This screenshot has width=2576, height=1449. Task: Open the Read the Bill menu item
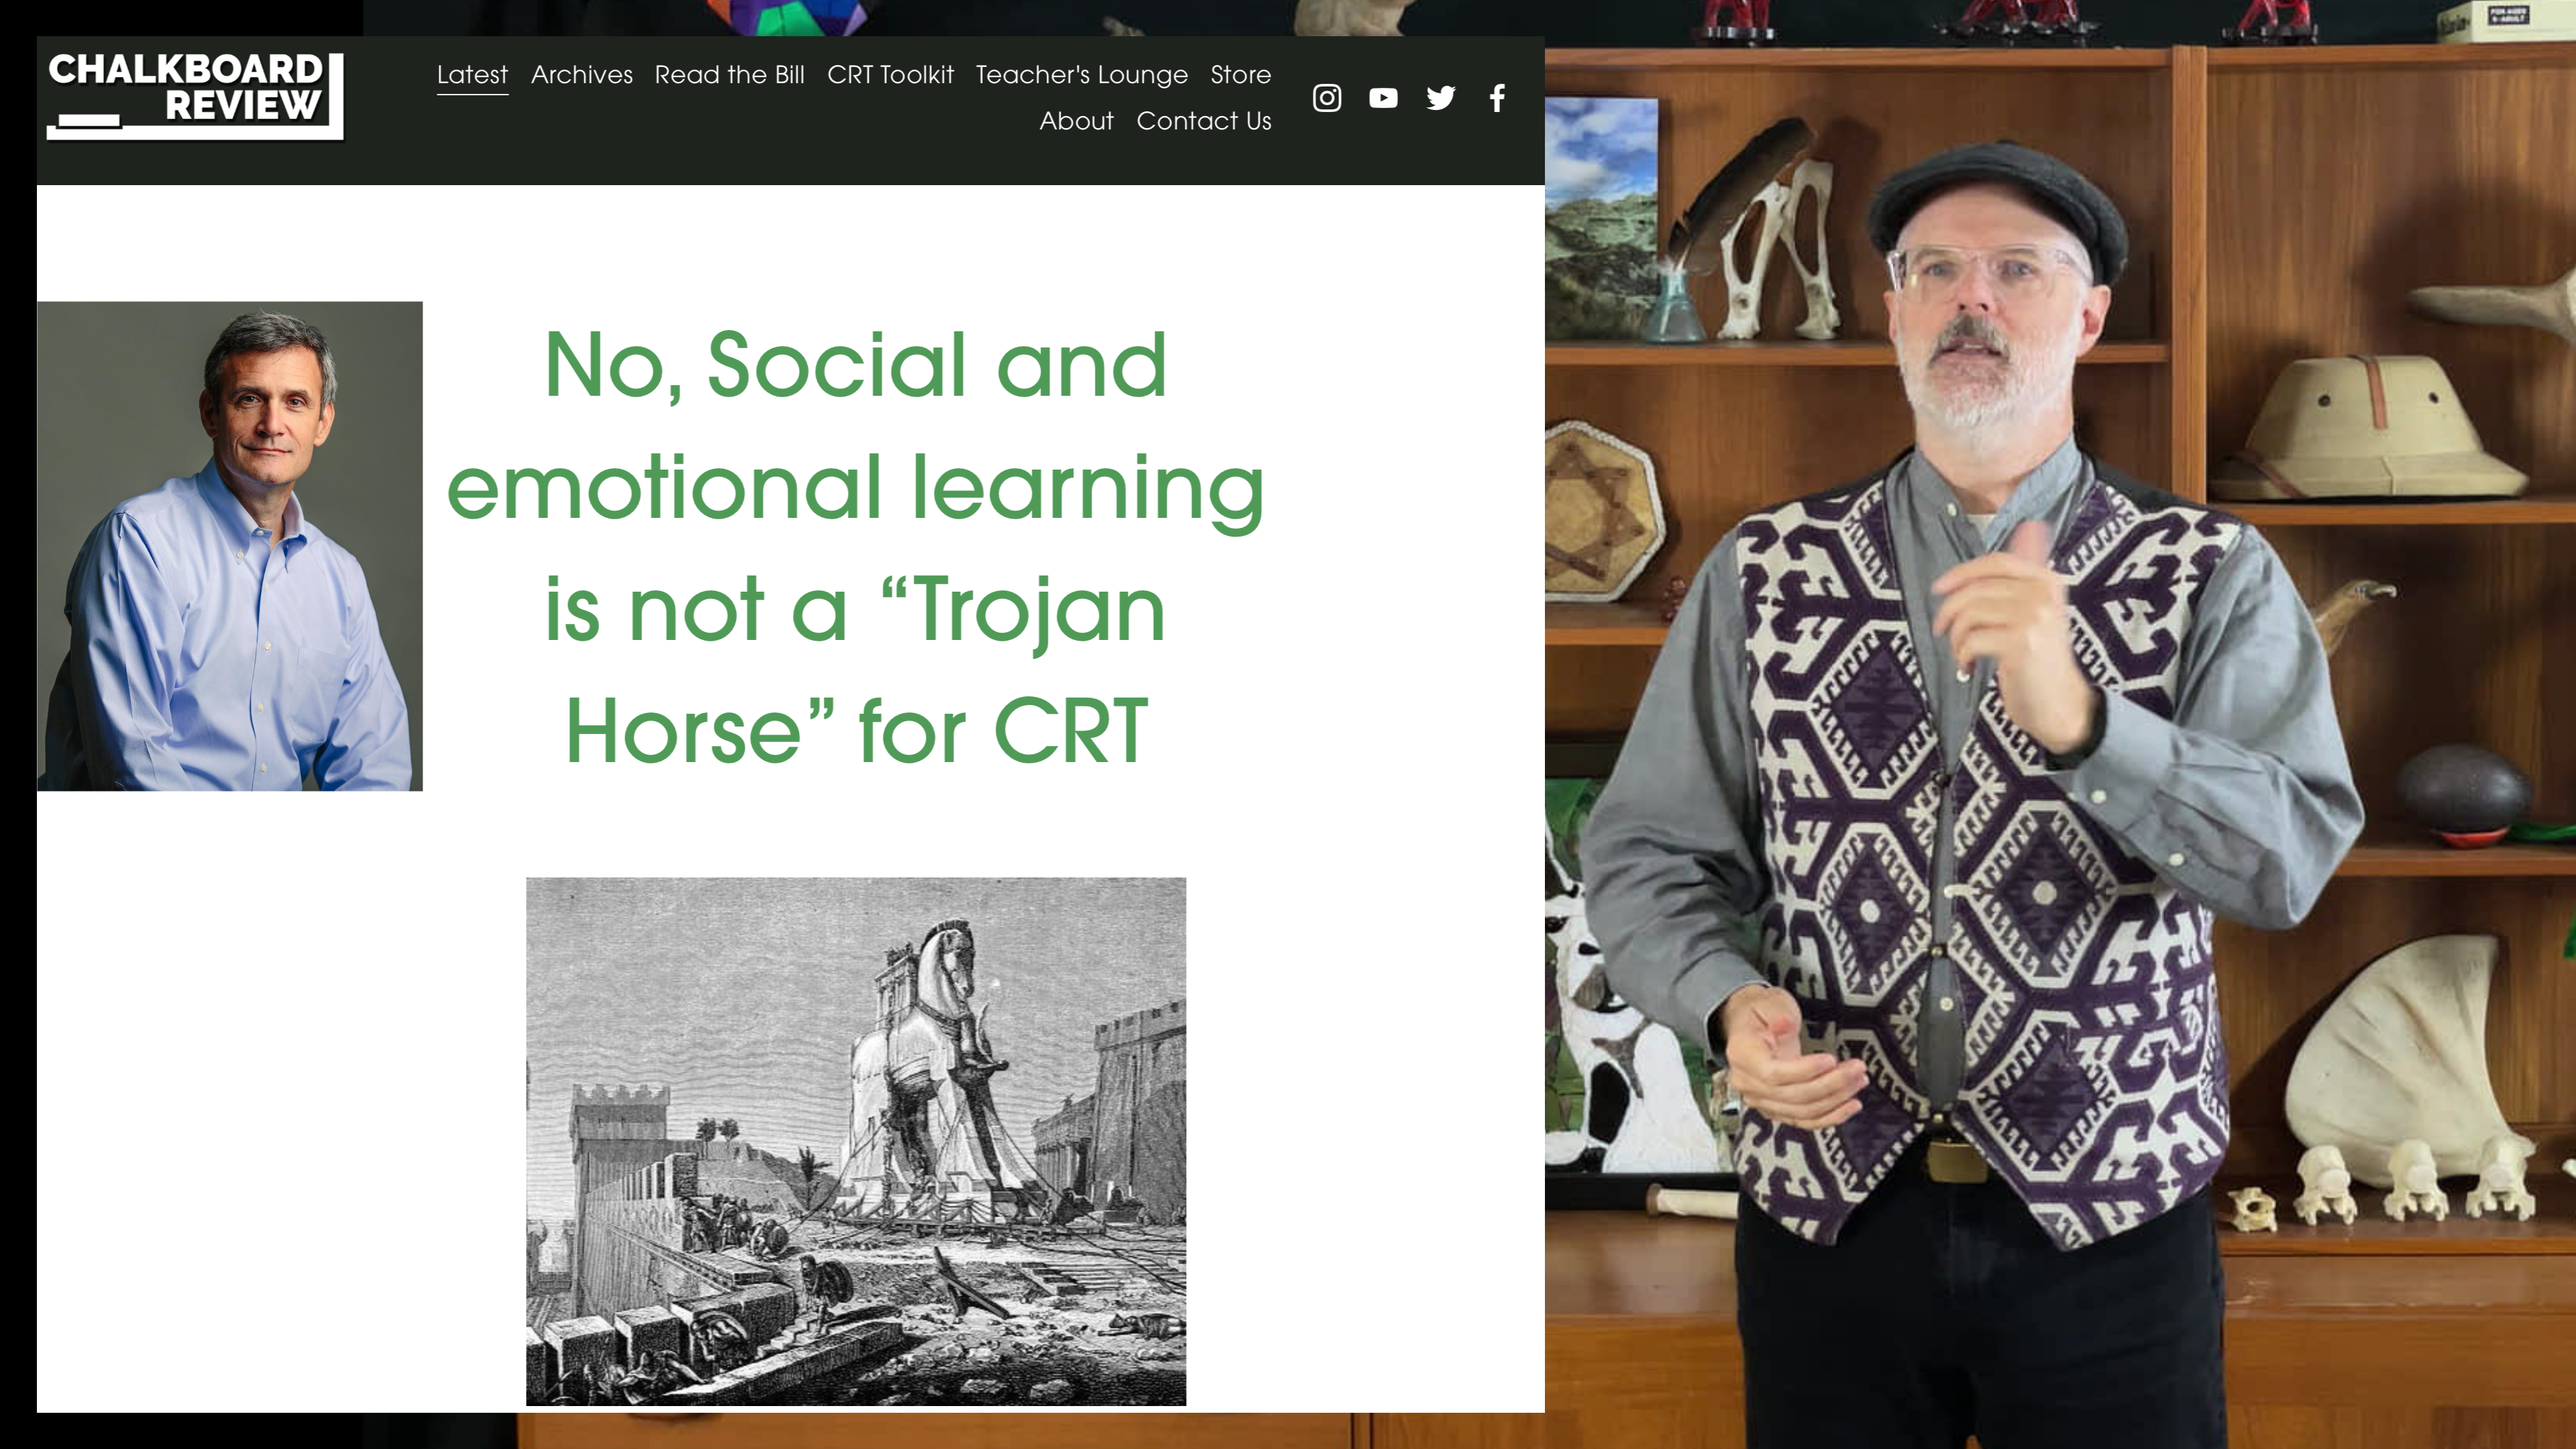(x=731, y=75)
